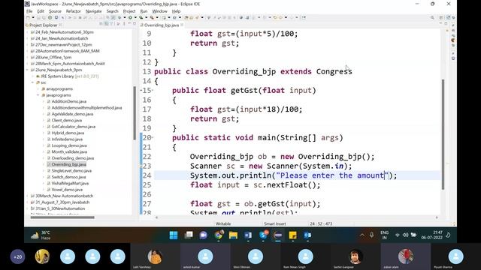This screenshot has height=270, width=481.
Task: Open the Windows Start menu
Action: click(174, 235)
